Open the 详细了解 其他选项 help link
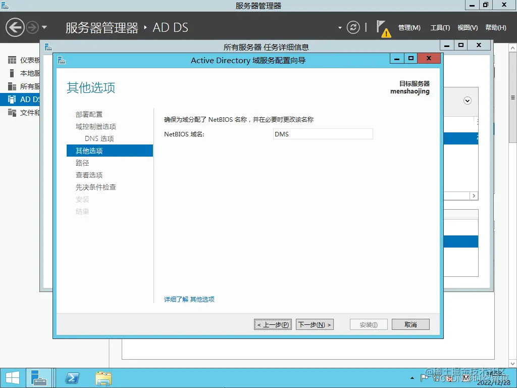This screenshot has width=517, height=388. tap(190, 299)
